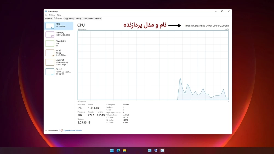Open File Explorer from the taskbar
Image resolution: width=274 pixels, height=154 pixels.
click(124, 150)
